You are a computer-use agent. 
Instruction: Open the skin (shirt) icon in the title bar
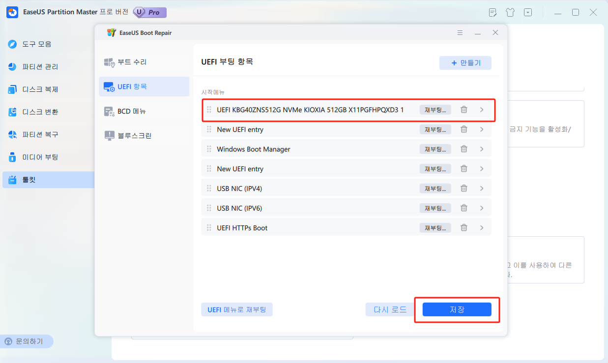point(510,12)
